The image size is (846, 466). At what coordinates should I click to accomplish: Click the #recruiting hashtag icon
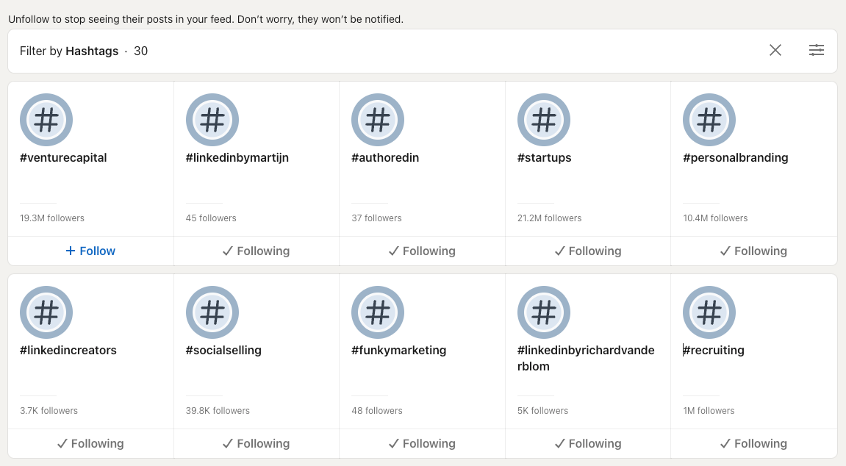[709, 312]
